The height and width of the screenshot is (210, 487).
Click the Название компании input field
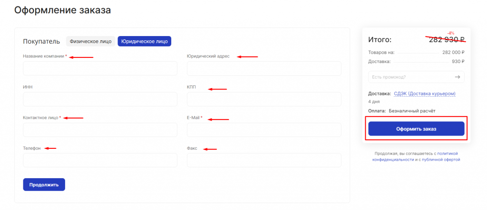pos(100,69)
